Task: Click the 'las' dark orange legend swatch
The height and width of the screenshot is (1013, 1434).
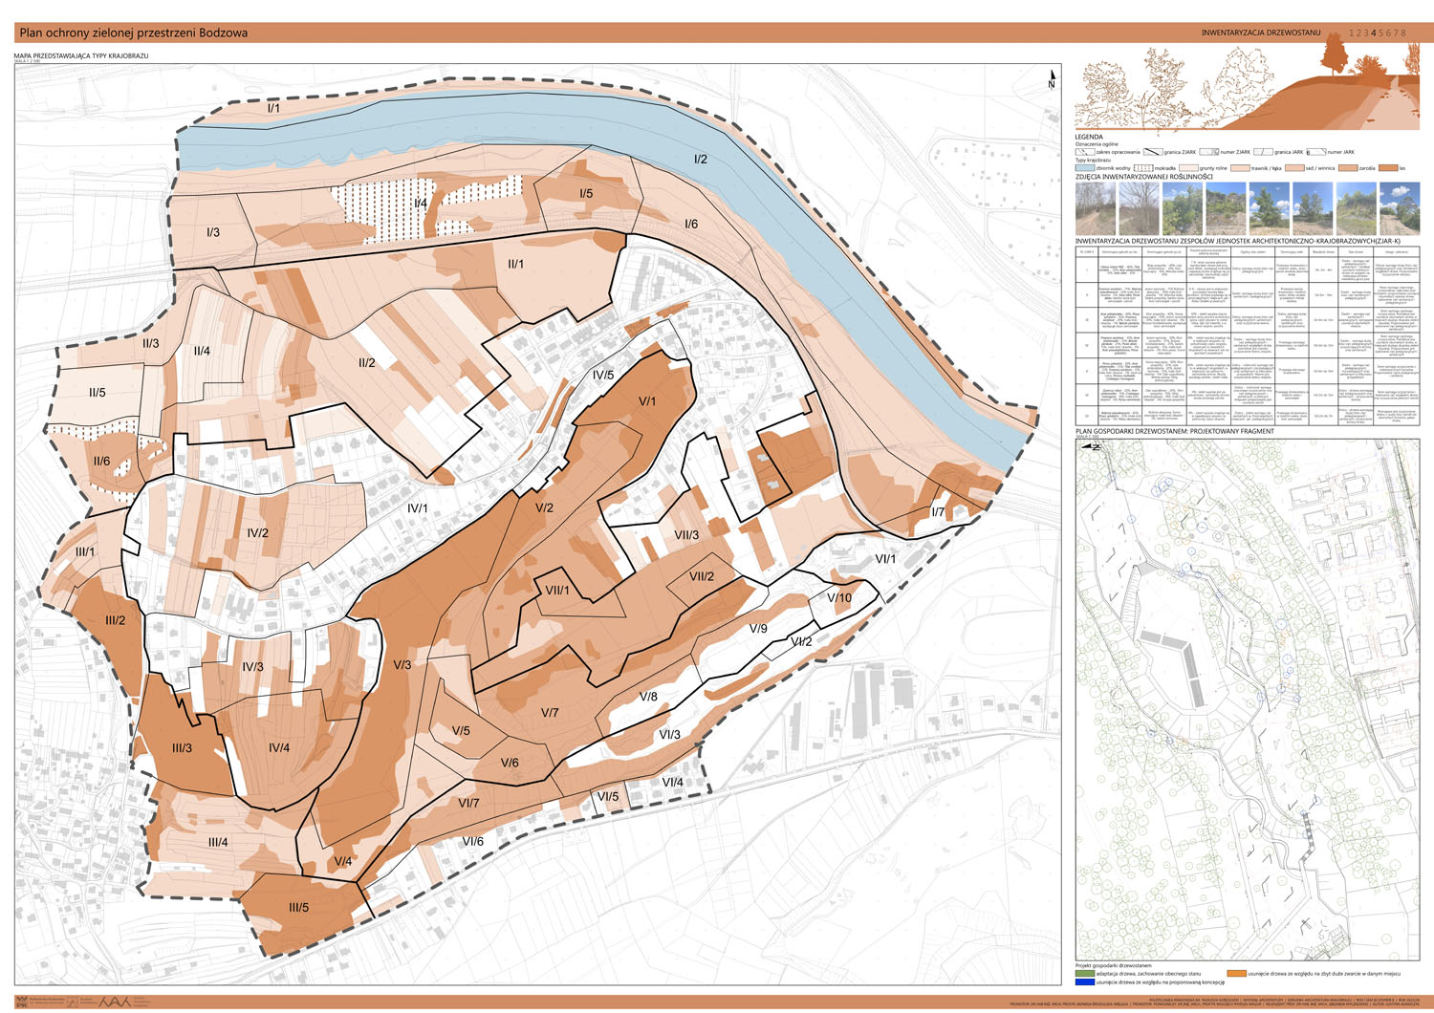Action: pos(1387,168)
